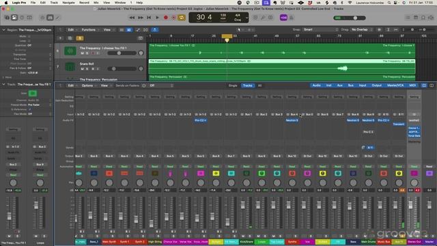Screen dimensions: 437x246
Task: Switch mixer to All view
Action: click(259, 85)
